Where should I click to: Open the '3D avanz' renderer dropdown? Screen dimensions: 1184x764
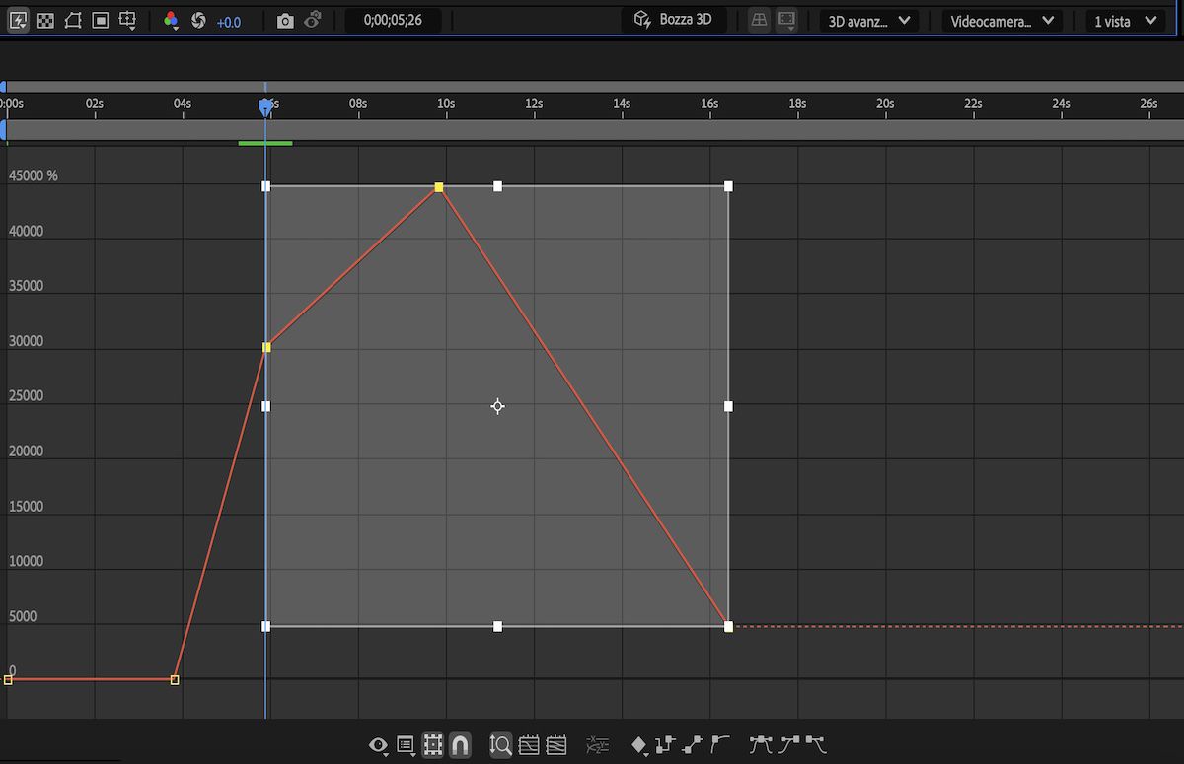click(867, 20)
